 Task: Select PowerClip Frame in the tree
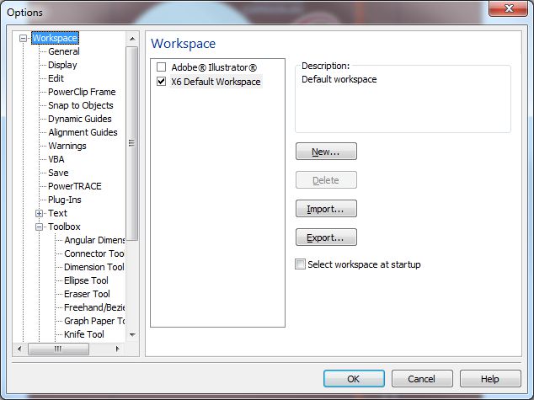[82, 92]
